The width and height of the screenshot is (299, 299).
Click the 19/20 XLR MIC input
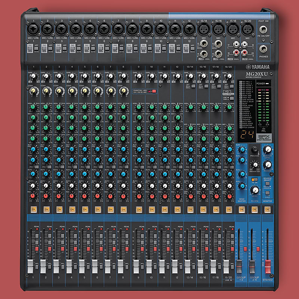[247, 30]
